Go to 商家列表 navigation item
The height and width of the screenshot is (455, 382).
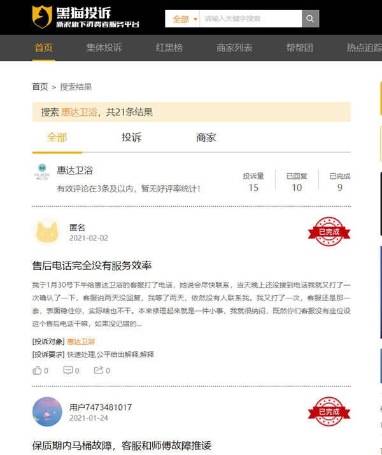point(234,48)
